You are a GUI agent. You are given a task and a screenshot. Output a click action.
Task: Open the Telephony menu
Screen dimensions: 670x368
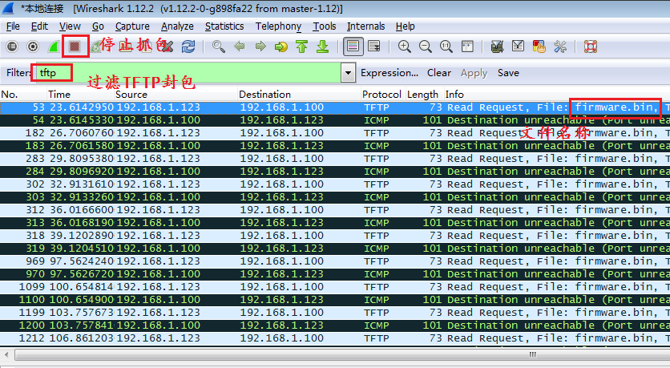tap(279, 26)
